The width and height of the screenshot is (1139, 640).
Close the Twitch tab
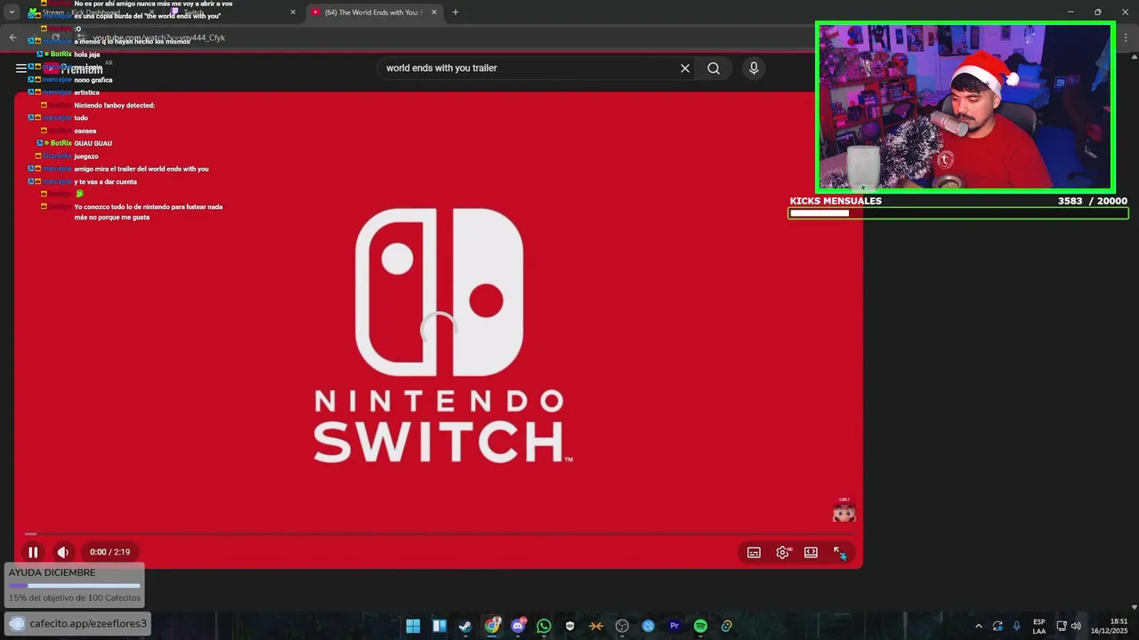point(293,12)
